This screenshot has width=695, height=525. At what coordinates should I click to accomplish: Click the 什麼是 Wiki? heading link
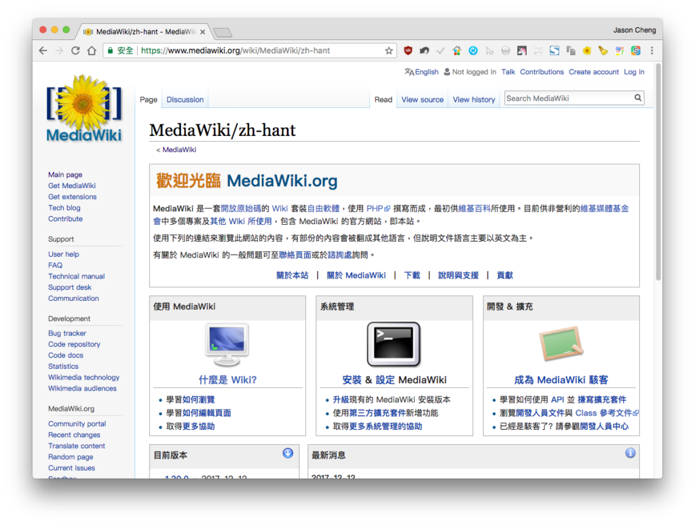(x=227, y=380)
